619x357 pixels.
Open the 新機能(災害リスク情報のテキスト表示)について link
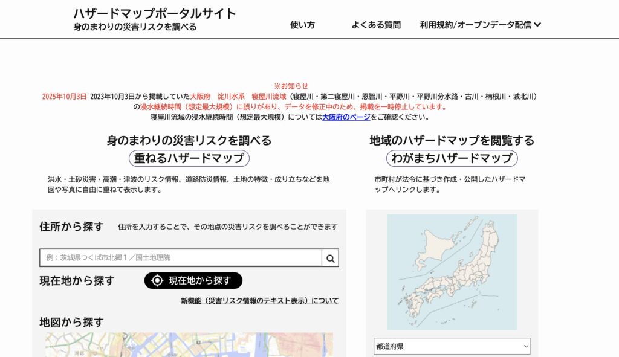[259, 301]
